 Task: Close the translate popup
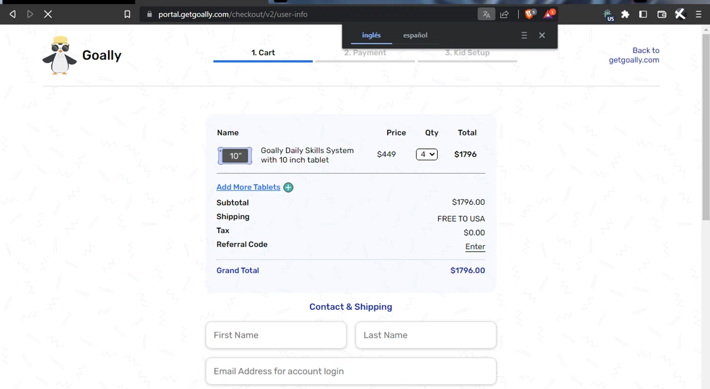[x=542, y=35]
